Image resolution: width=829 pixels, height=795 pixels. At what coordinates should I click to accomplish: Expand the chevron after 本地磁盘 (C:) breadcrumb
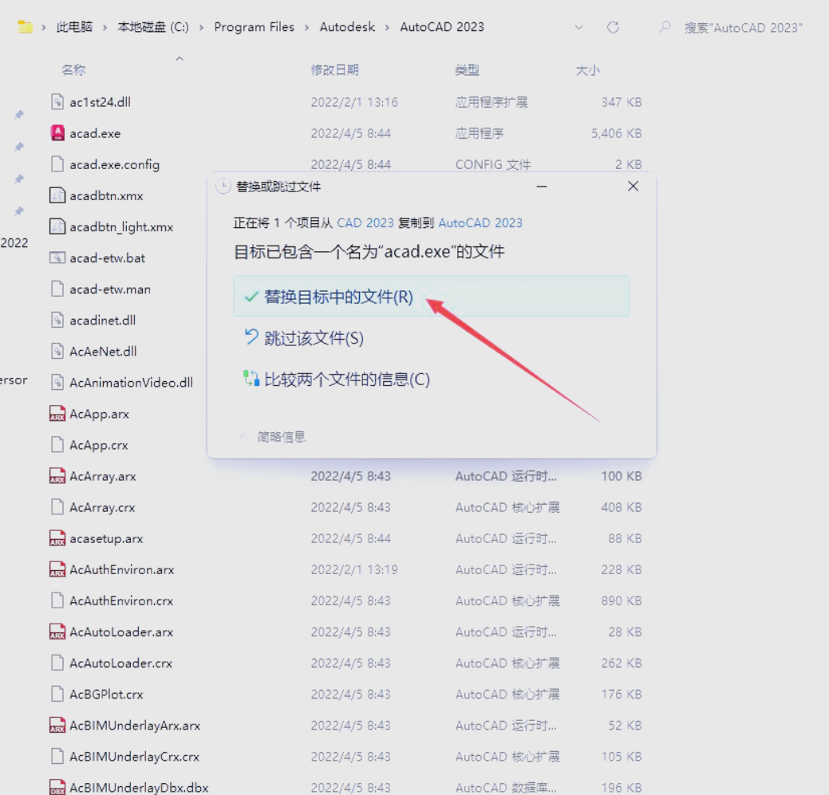point(201,27)
